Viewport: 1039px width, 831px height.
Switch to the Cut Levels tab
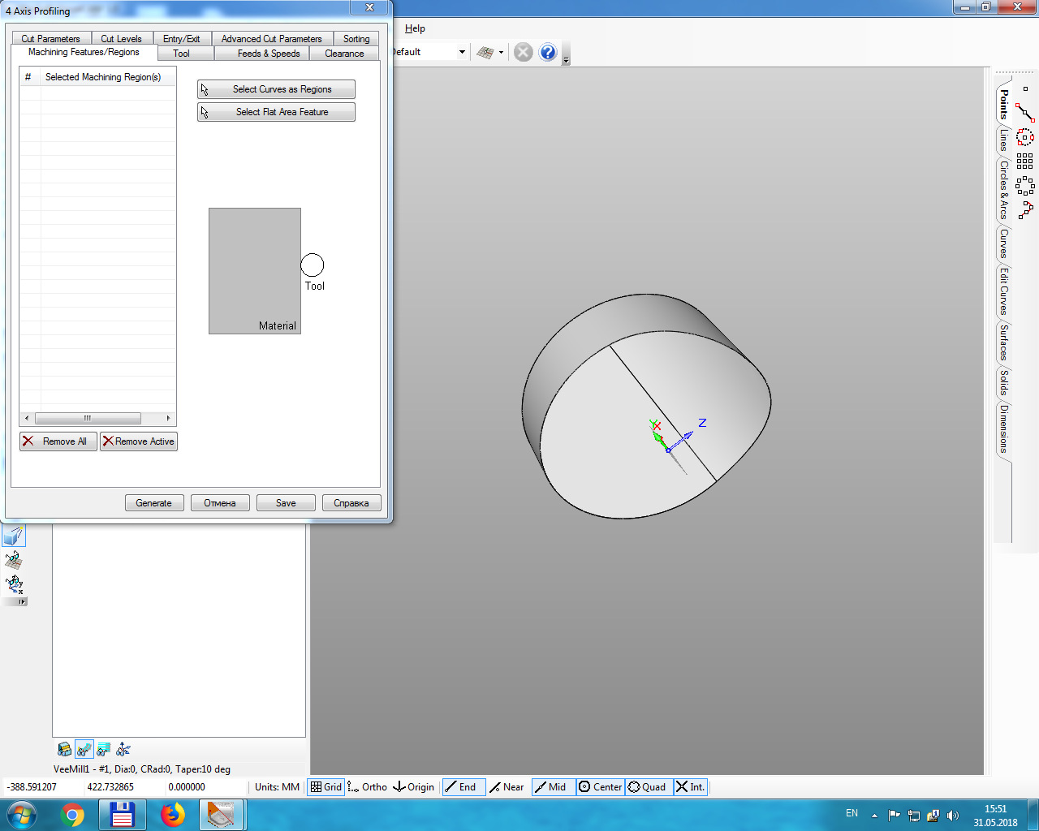[121, 38]
